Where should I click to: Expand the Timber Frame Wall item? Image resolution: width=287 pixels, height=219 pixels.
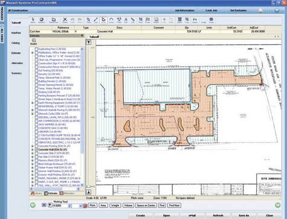click(33, 168)
